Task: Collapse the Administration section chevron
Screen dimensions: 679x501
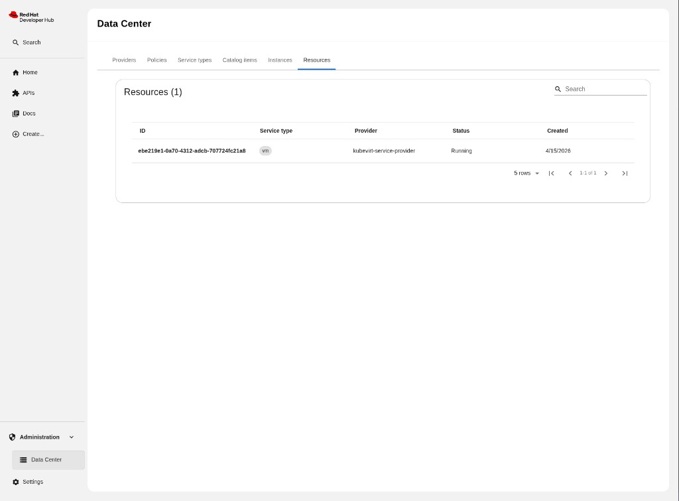Action: coord(72,437)
